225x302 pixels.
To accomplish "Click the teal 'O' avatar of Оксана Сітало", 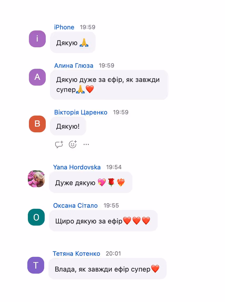I will [x=36, y=217].
